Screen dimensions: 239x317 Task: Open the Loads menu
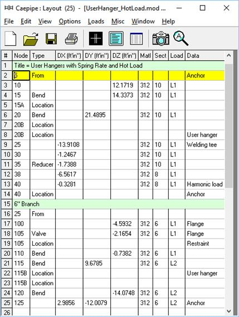(x=96, y=21)
